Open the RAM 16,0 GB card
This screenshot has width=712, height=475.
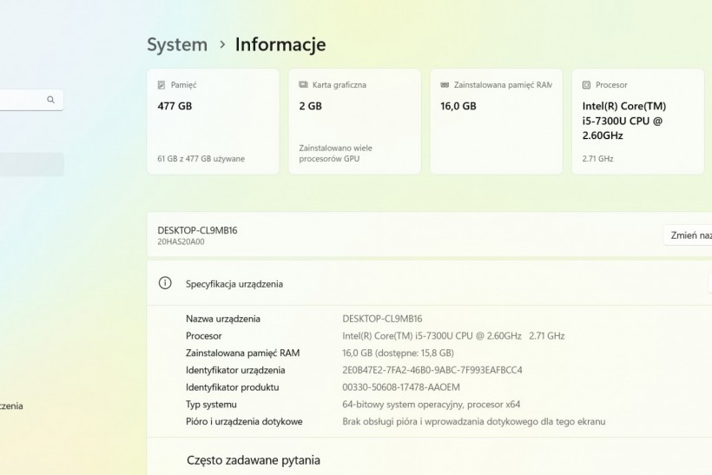coord(496,122)
